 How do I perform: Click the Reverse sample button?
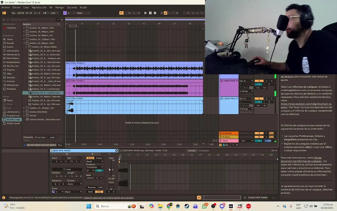pos(92,187)
